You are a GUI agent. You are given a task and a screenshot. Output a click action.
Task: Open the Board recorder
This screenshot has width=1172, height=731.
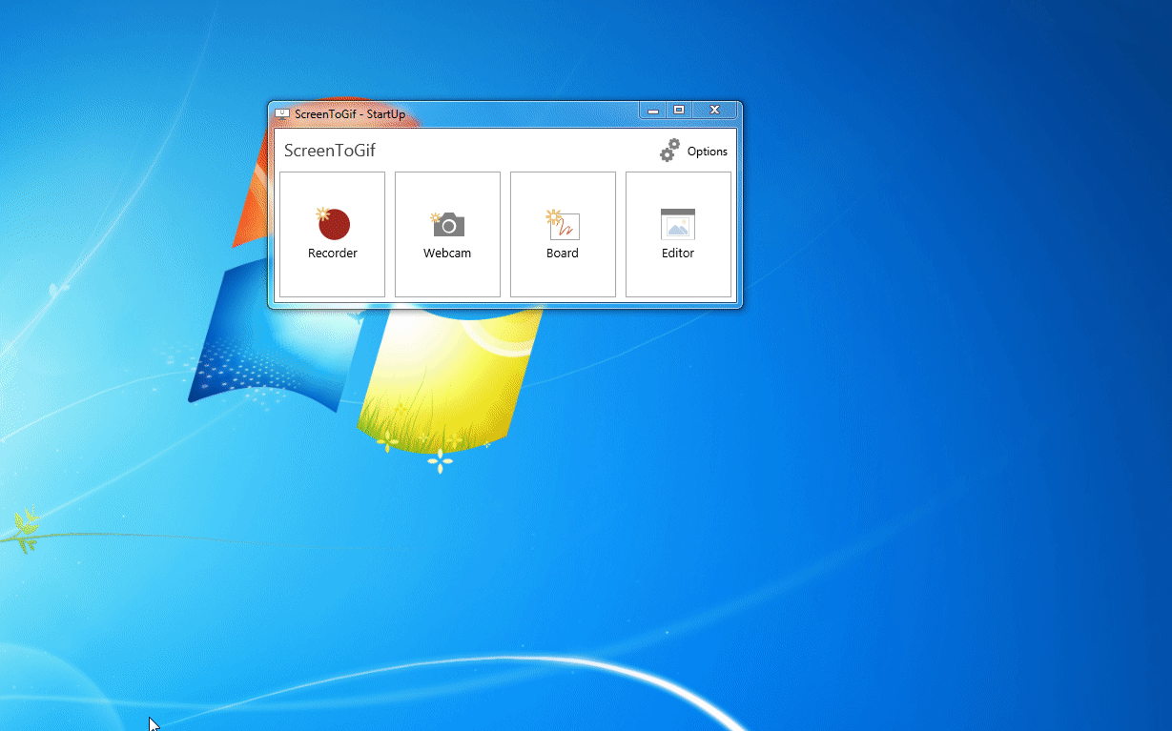click(x=563, y=234)
